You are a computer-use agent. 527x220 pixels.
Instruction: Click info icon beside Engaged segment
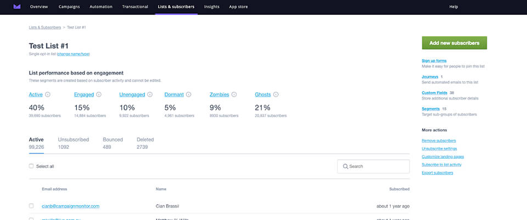coord(99,95)
